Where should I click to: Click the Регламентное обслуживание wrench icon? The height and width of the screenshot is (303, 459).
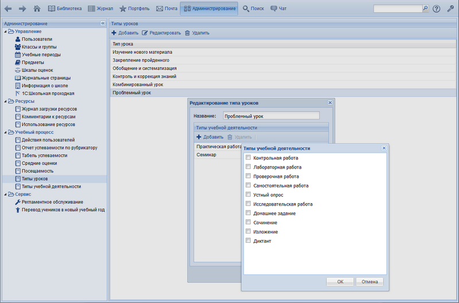(18, 202)
